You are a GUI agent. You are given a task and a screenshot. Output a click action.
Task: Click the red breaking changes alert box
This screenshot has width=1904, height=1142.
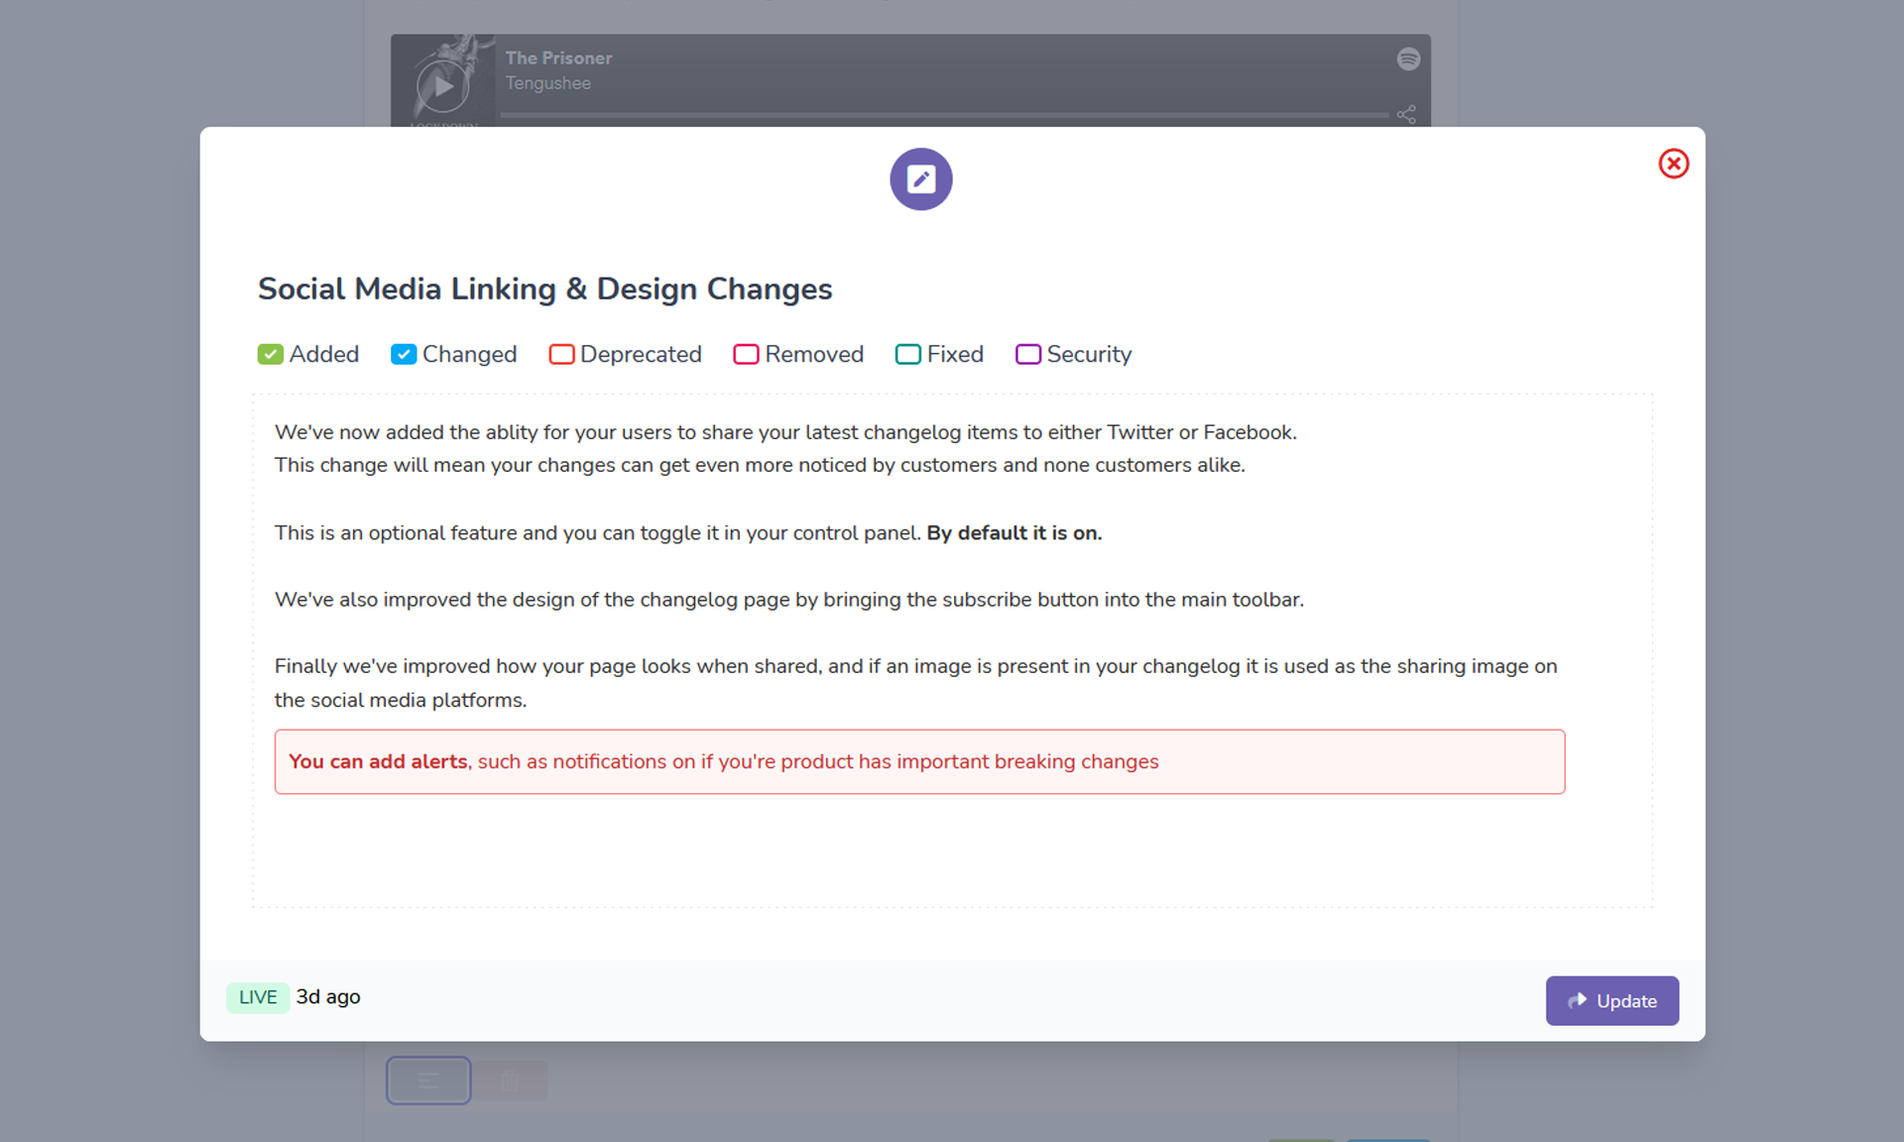pyautogui.click(x=919, y=761)
